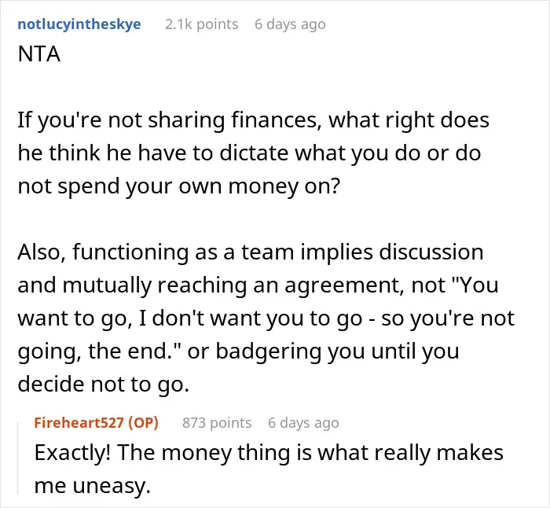Click the line "going, the end." or badgering
This screenshot has width=550, height=508.
pyautogui.click(x=238, y=352)
